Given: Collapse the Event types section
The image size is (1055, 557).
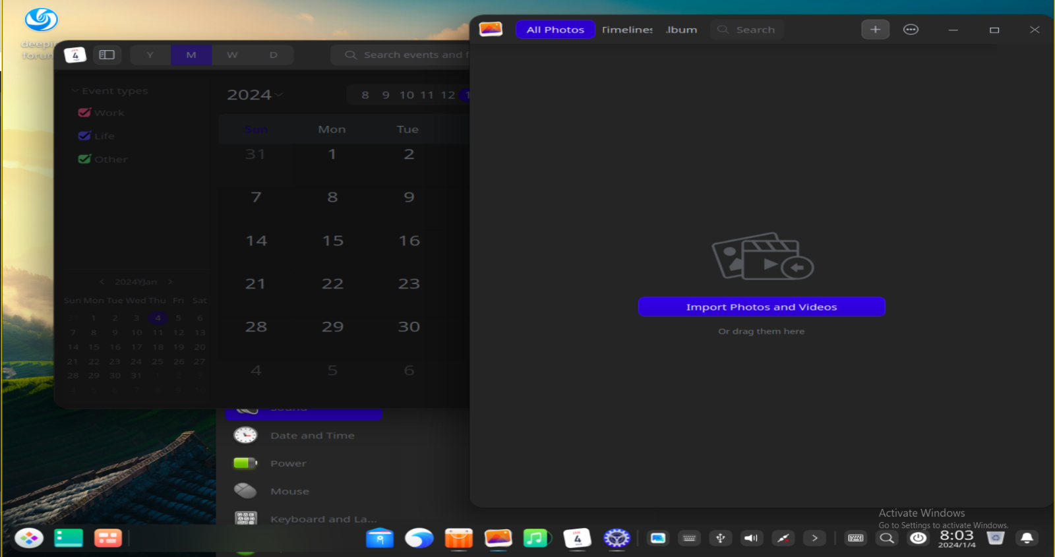Looking at the screenshot, I should [x=75, y=91].
